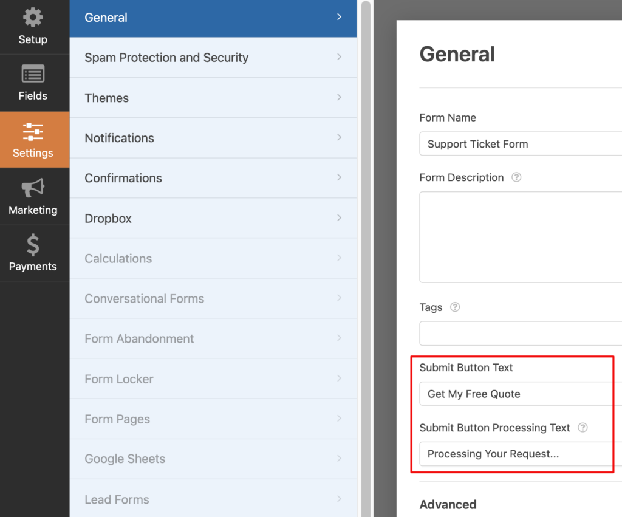Click the chevron on the General row
The width and height of the screenshot is (622, 517).
pos(339,16)
